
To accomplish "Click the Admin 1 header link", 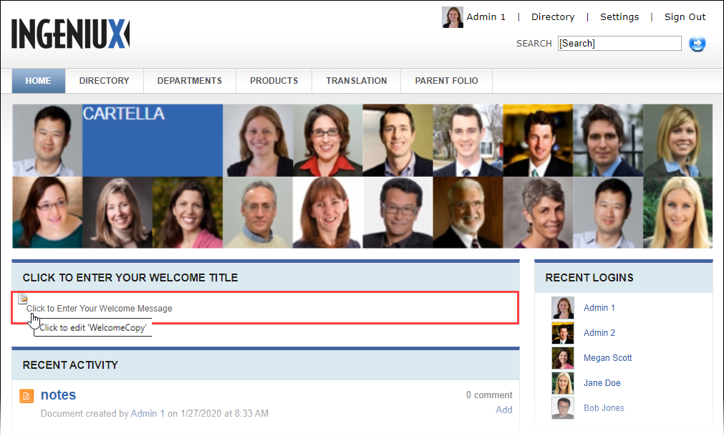I will coord(486,17).
